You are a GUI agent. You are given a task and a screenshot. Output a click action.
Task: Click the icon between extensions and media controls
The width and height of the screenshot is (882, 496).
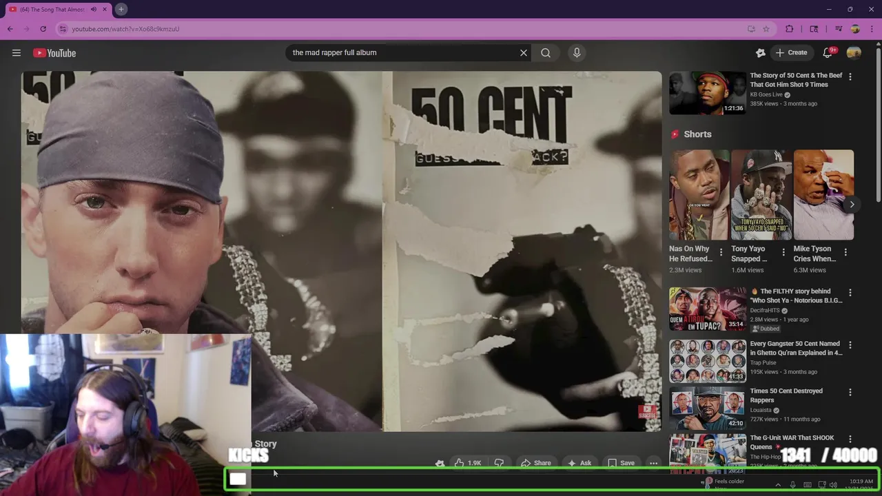click(814, 29)
